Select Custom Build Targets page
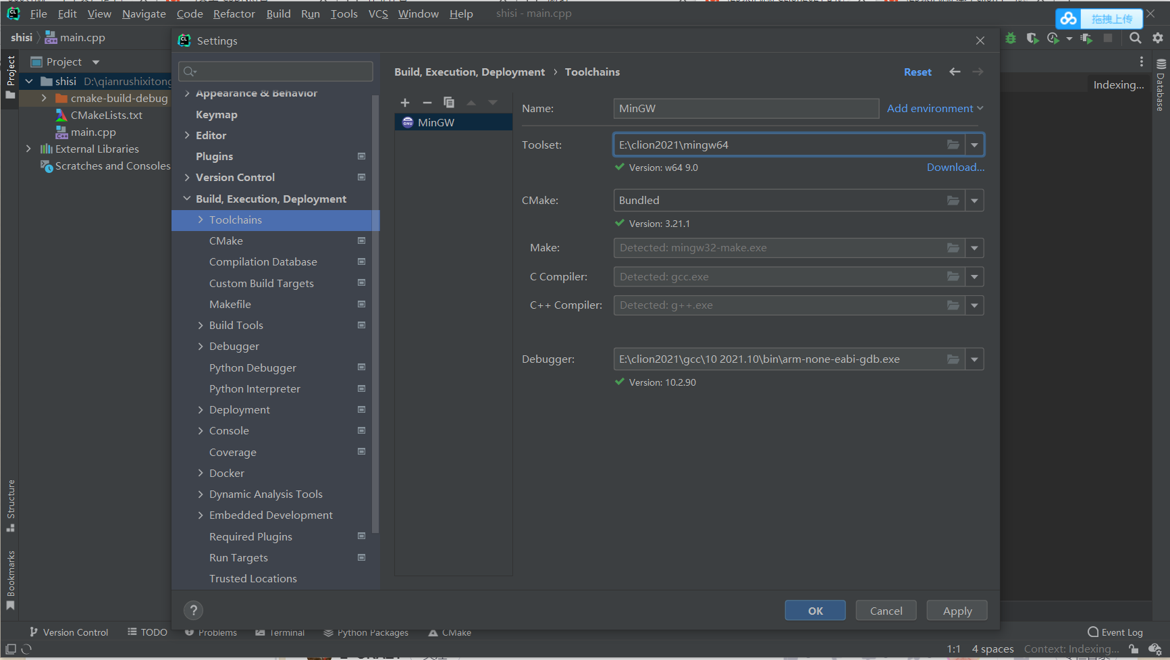The width and height of the screenshot is (1170, 660). point(261,284)
